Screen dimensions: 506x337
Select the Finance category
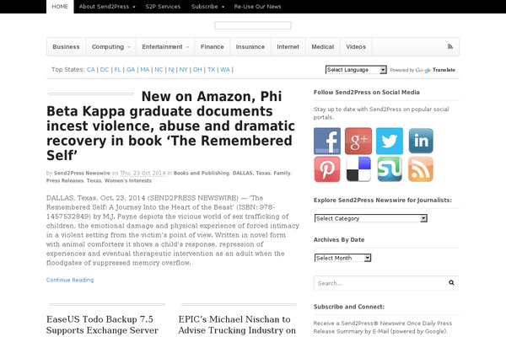pyautogui.click(x=212, y=47)
